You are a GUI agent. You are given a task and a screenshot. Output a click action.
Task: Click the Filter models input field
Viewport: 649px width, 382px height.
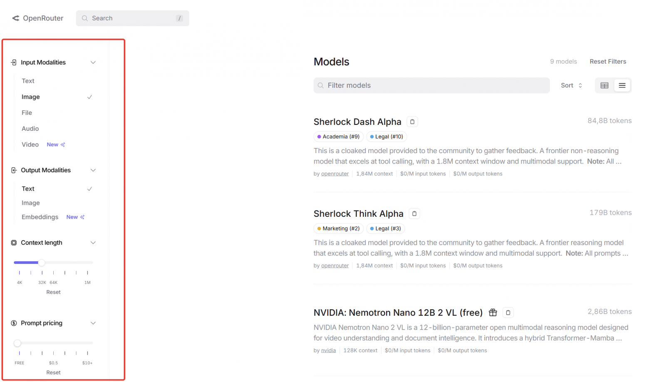431,85
